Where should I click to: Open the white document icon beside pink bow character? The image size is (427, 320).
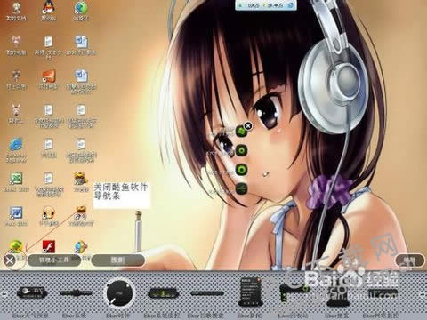point(49,42)
